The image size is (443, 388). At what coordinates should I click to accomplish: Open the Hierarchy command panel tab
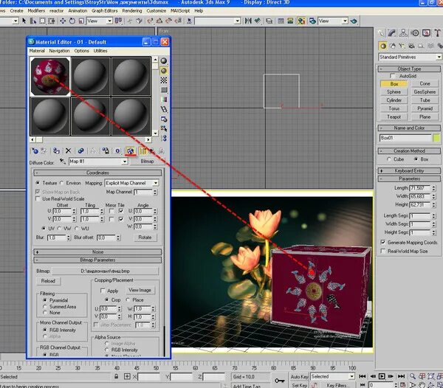click(403, 33)
